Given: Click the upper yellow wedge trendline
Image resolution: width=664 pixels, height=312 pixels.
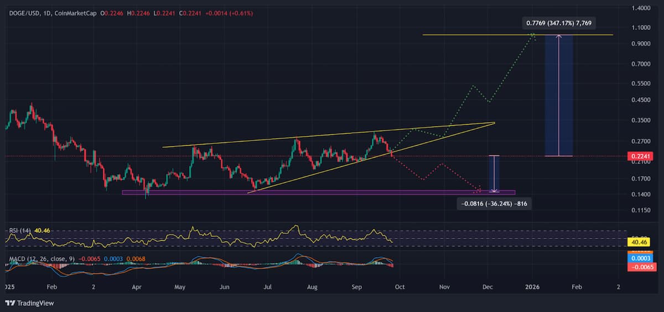Looking at the screenshot, I should click(x=328, y=135).
